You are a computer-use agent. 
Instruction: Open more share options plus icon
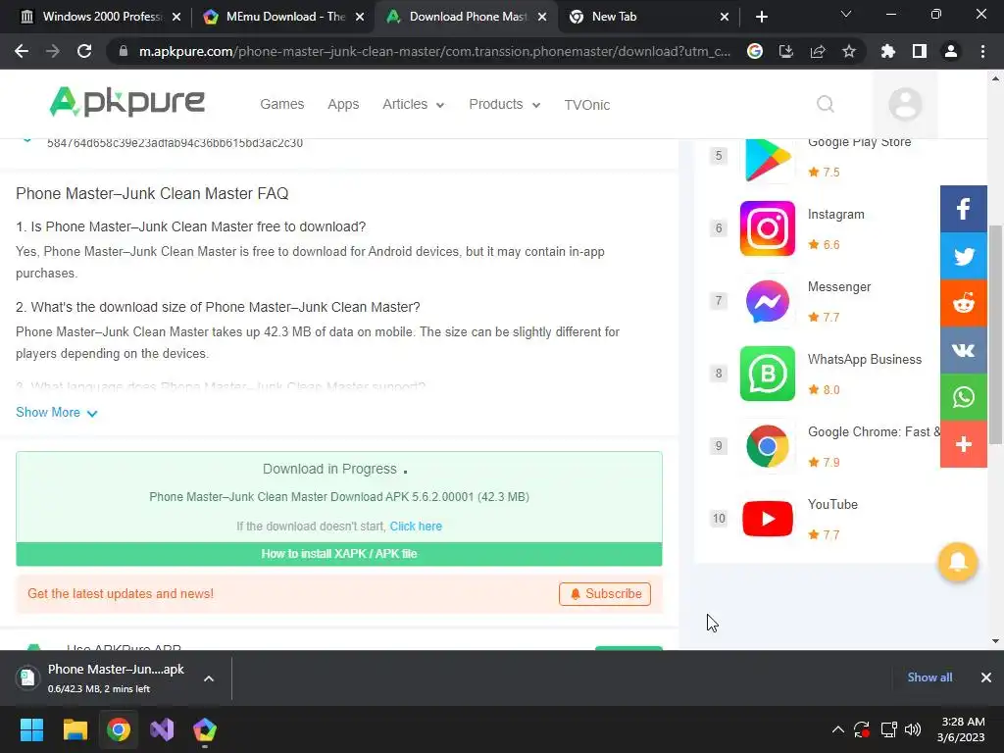(963, 444)
